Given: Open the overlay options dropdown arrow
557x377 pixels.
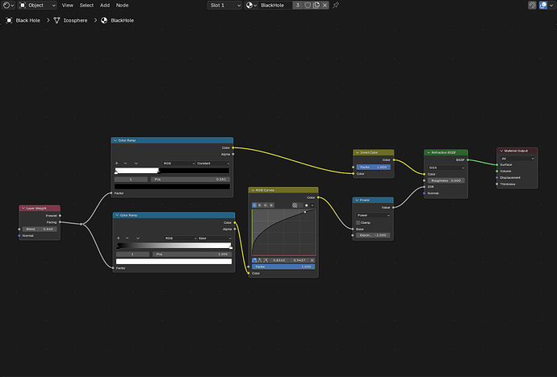Looking at the screenshot, I should pos(551,6).
